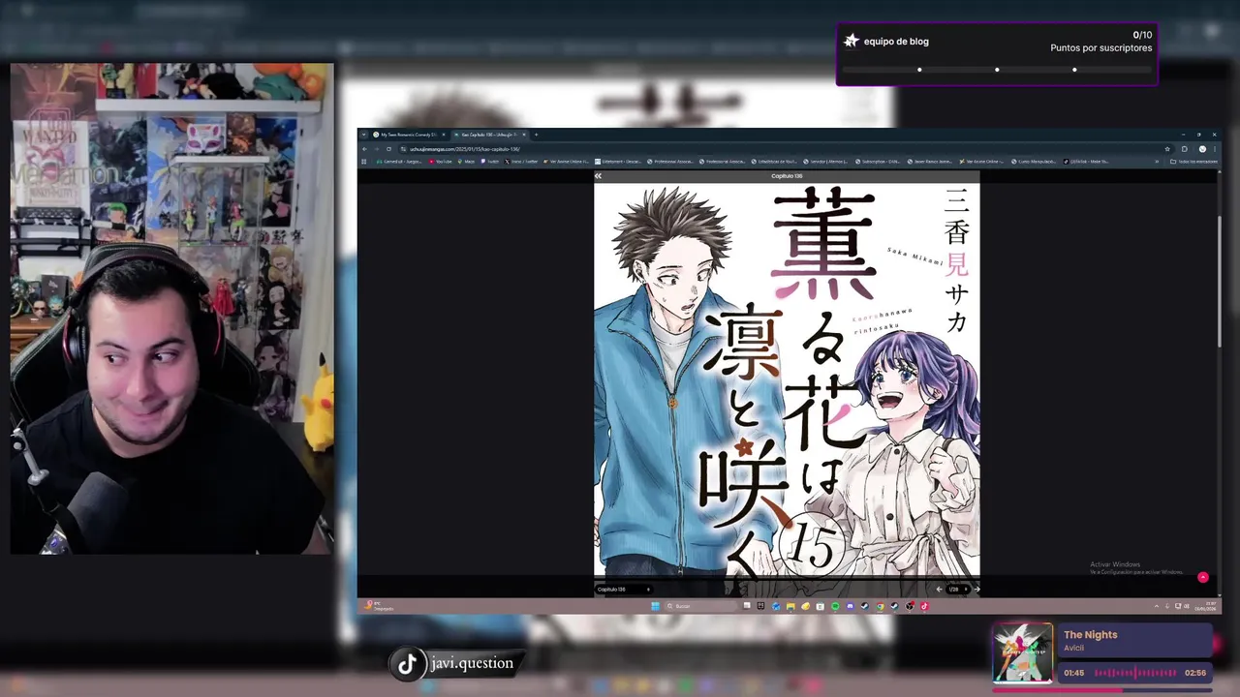Click the browser address bar URL

point(465,149)
